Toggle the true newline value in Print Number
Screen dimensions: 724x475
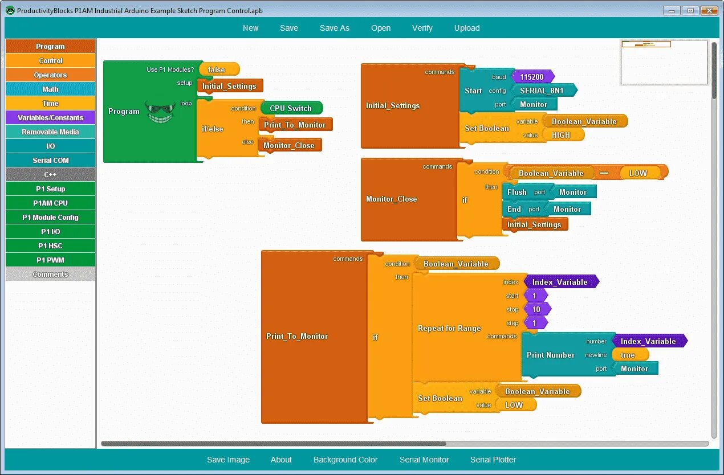[x=630, y=355]
